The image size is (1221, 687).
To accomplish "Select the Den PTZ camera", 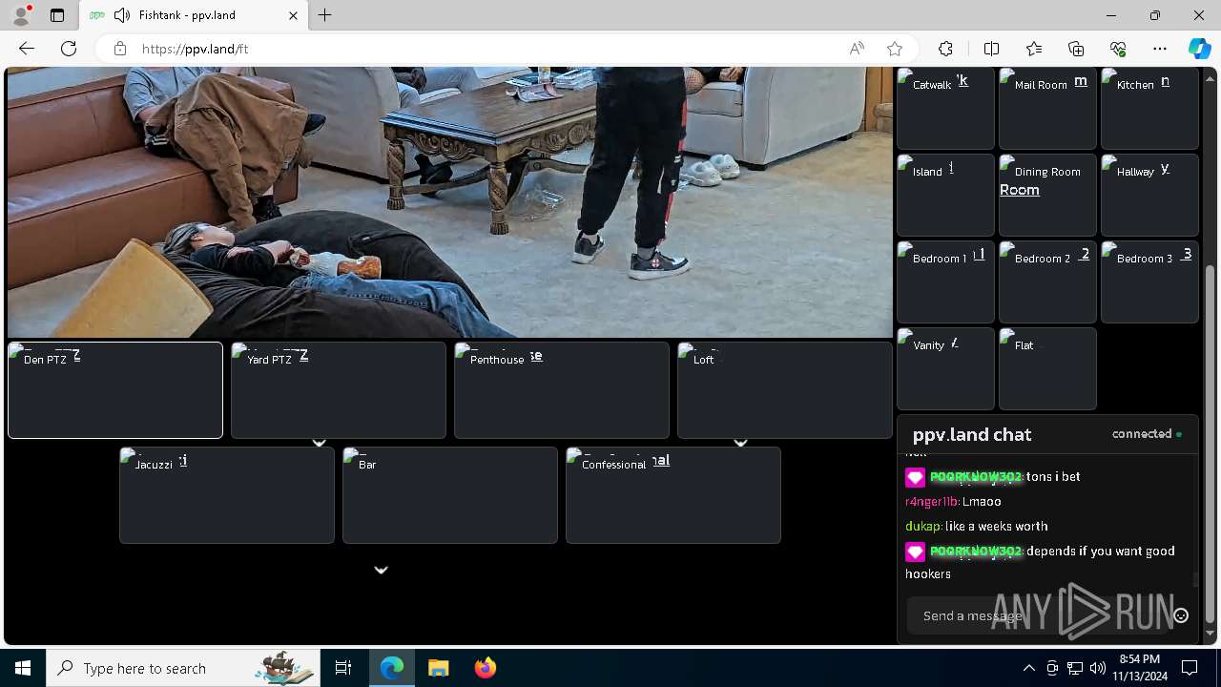I will coord(115,390).
